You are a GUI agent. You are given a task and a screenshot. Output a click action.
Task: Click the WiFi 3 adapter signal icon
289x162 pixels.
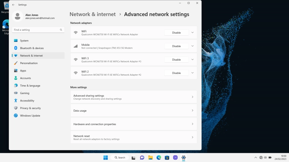76,60
